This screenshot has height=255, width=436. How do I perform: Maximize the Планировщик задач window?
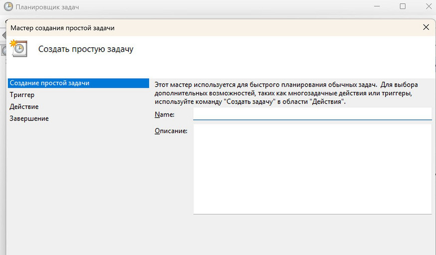coord(402,6)
